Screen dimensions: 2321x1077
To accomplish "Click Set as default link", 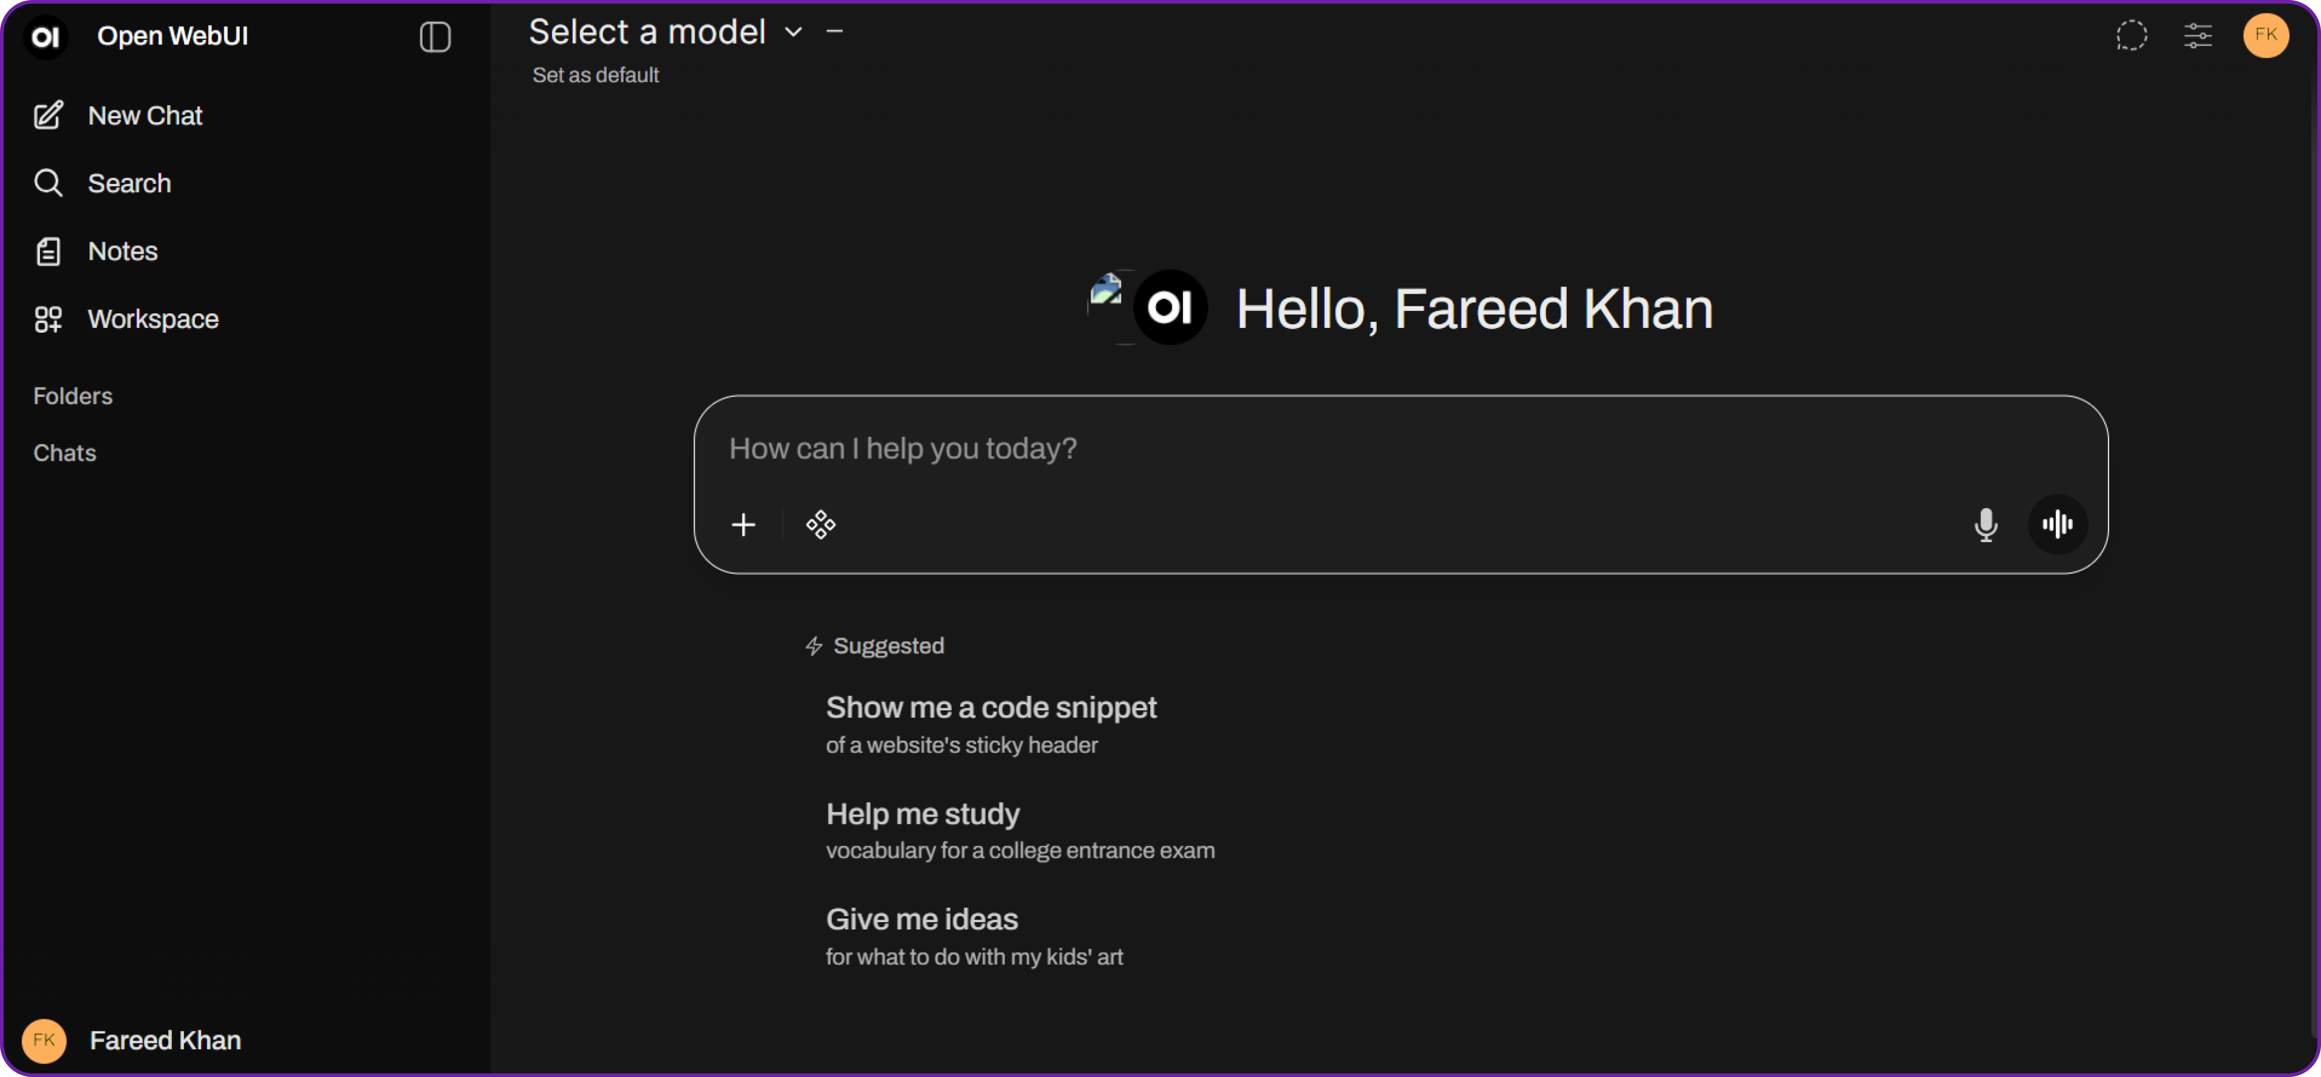I will [x=596, y=76].
